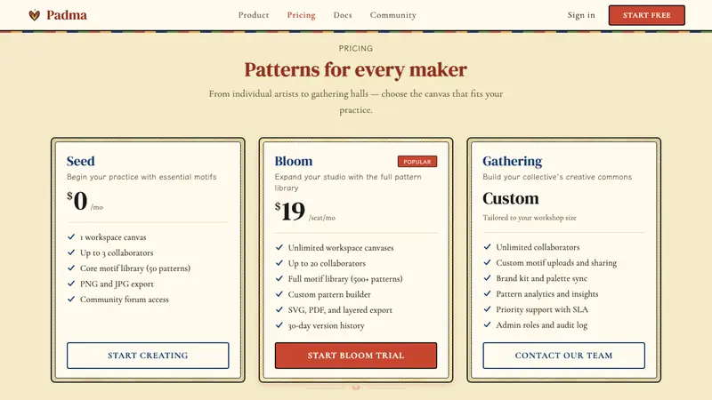This screenshot has width=712, height=400.
Task: Click 'Begin your practice with essential motifs'
Action: [x=142, y=177]
